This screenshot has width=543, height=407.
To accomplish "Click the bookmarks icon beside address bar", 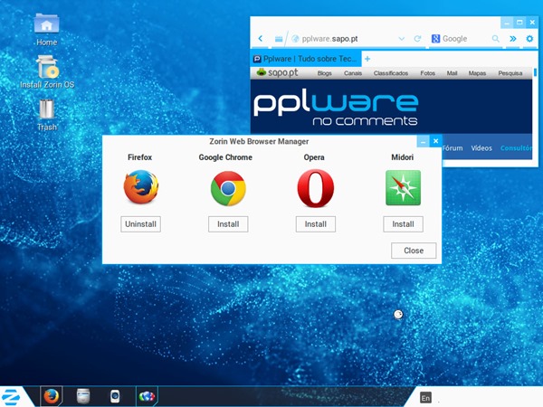I will [x=279, y=39].
